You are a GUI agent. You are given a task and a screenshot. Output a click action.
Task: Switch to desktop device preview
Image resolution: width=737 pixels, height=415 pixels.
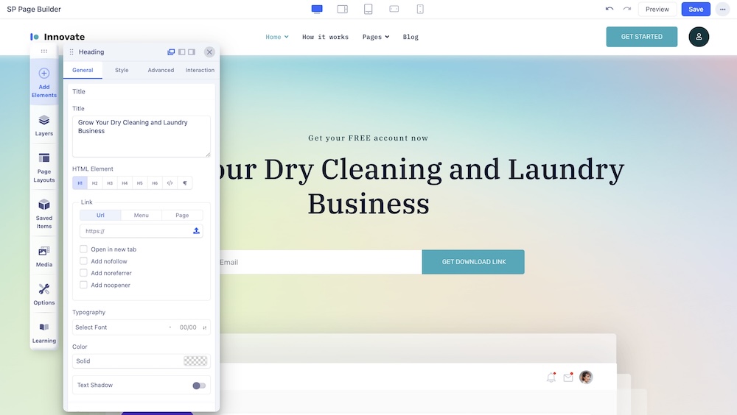(317, 9)
